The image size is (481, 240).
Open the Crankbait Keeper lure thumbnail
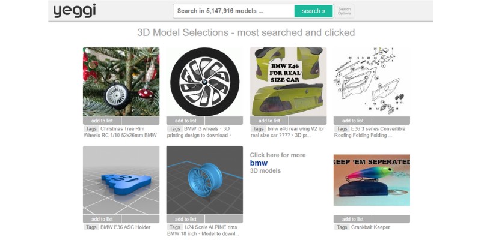[372, 180]
